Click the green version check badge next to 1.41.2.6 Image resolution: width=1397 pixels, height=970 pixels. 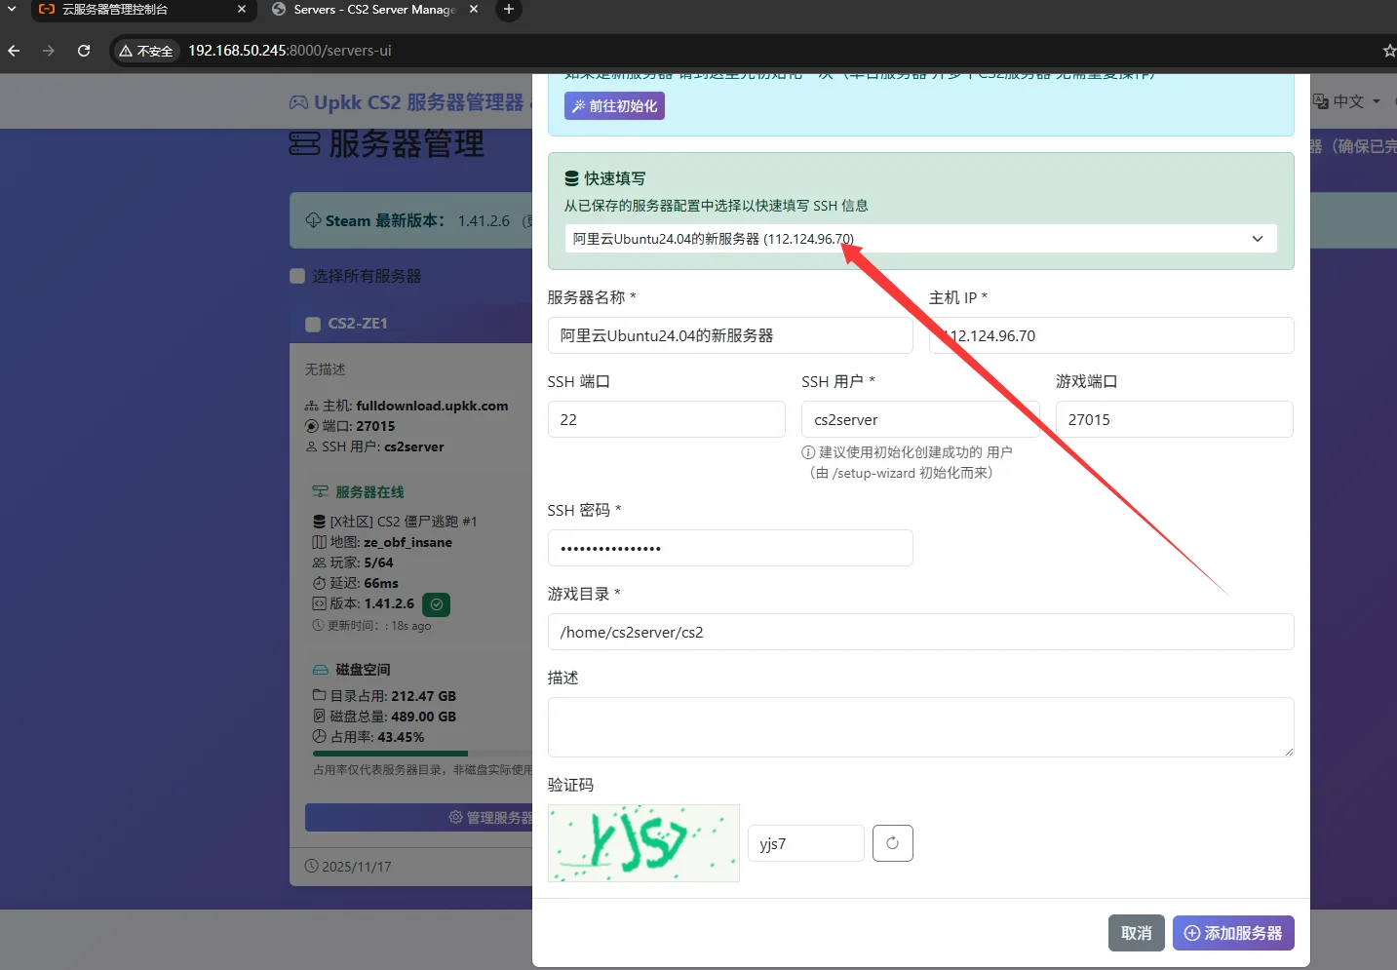436,604
